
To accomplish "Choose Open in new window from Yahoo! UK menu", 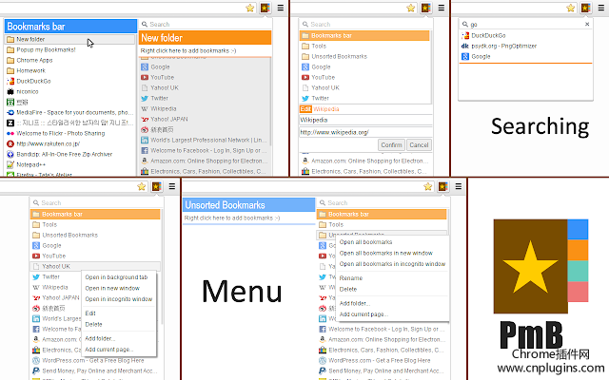I will (x=112, y=288).
